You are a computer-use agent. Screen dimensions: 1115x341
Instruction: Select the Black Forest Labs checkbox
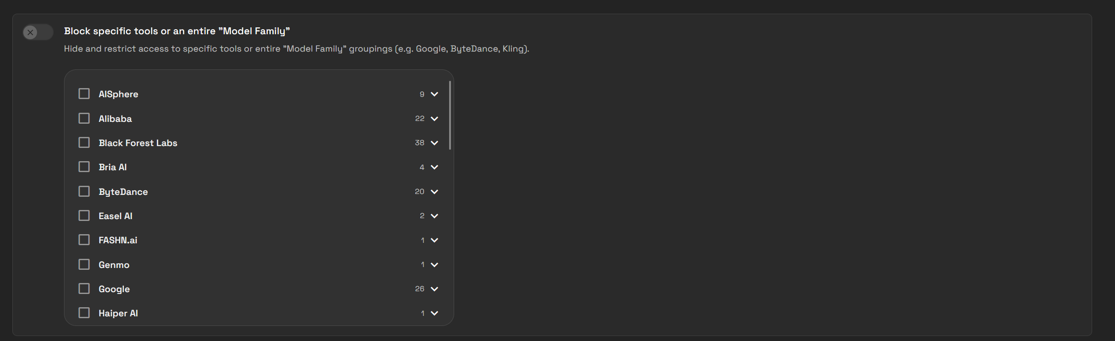click(84, 142)
